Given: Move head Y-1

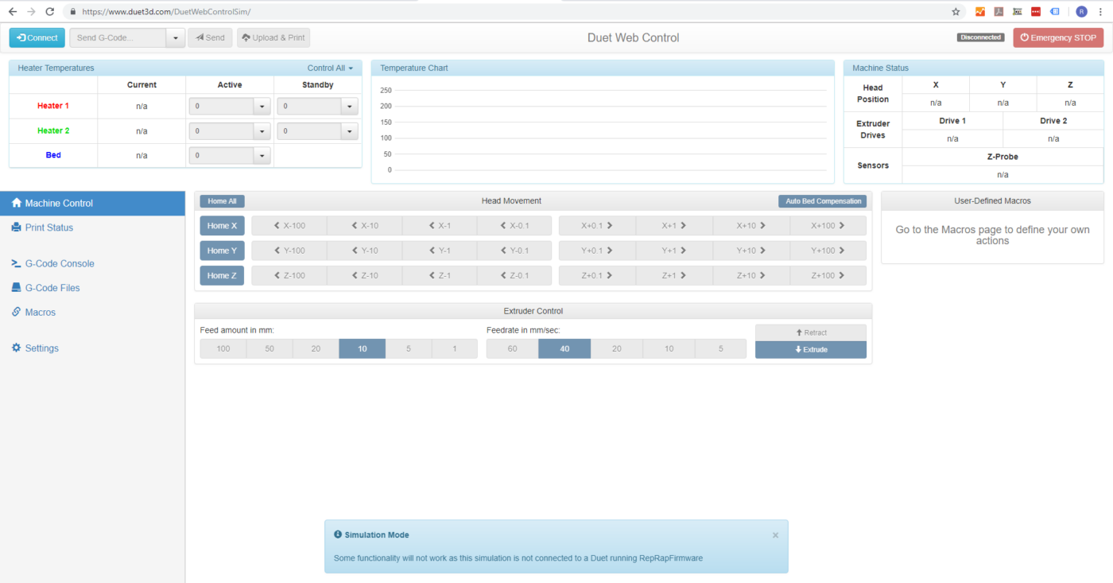Looking at the screenshot, I should 440,251.
